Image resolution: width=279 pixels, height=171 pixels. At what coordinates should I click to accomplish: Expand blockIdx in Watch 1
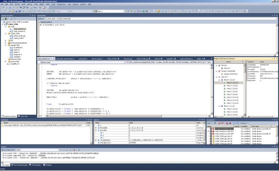coord(96,130)
